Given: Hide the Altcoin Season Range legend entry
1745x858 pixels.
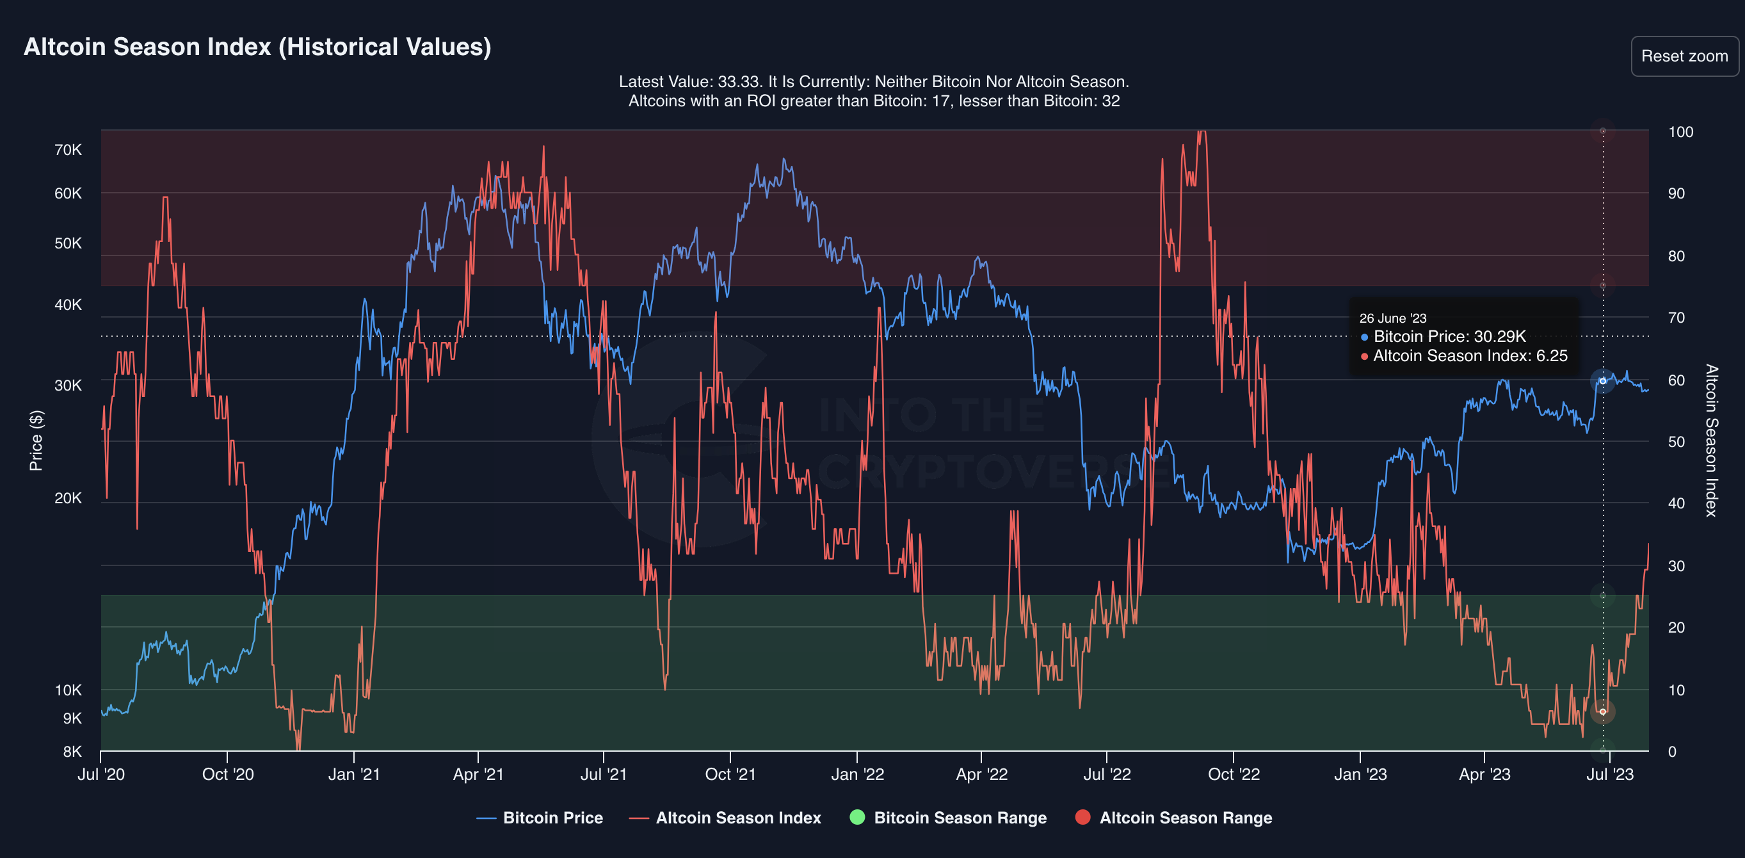Looking at the screenshot, I should [1185, 817].
